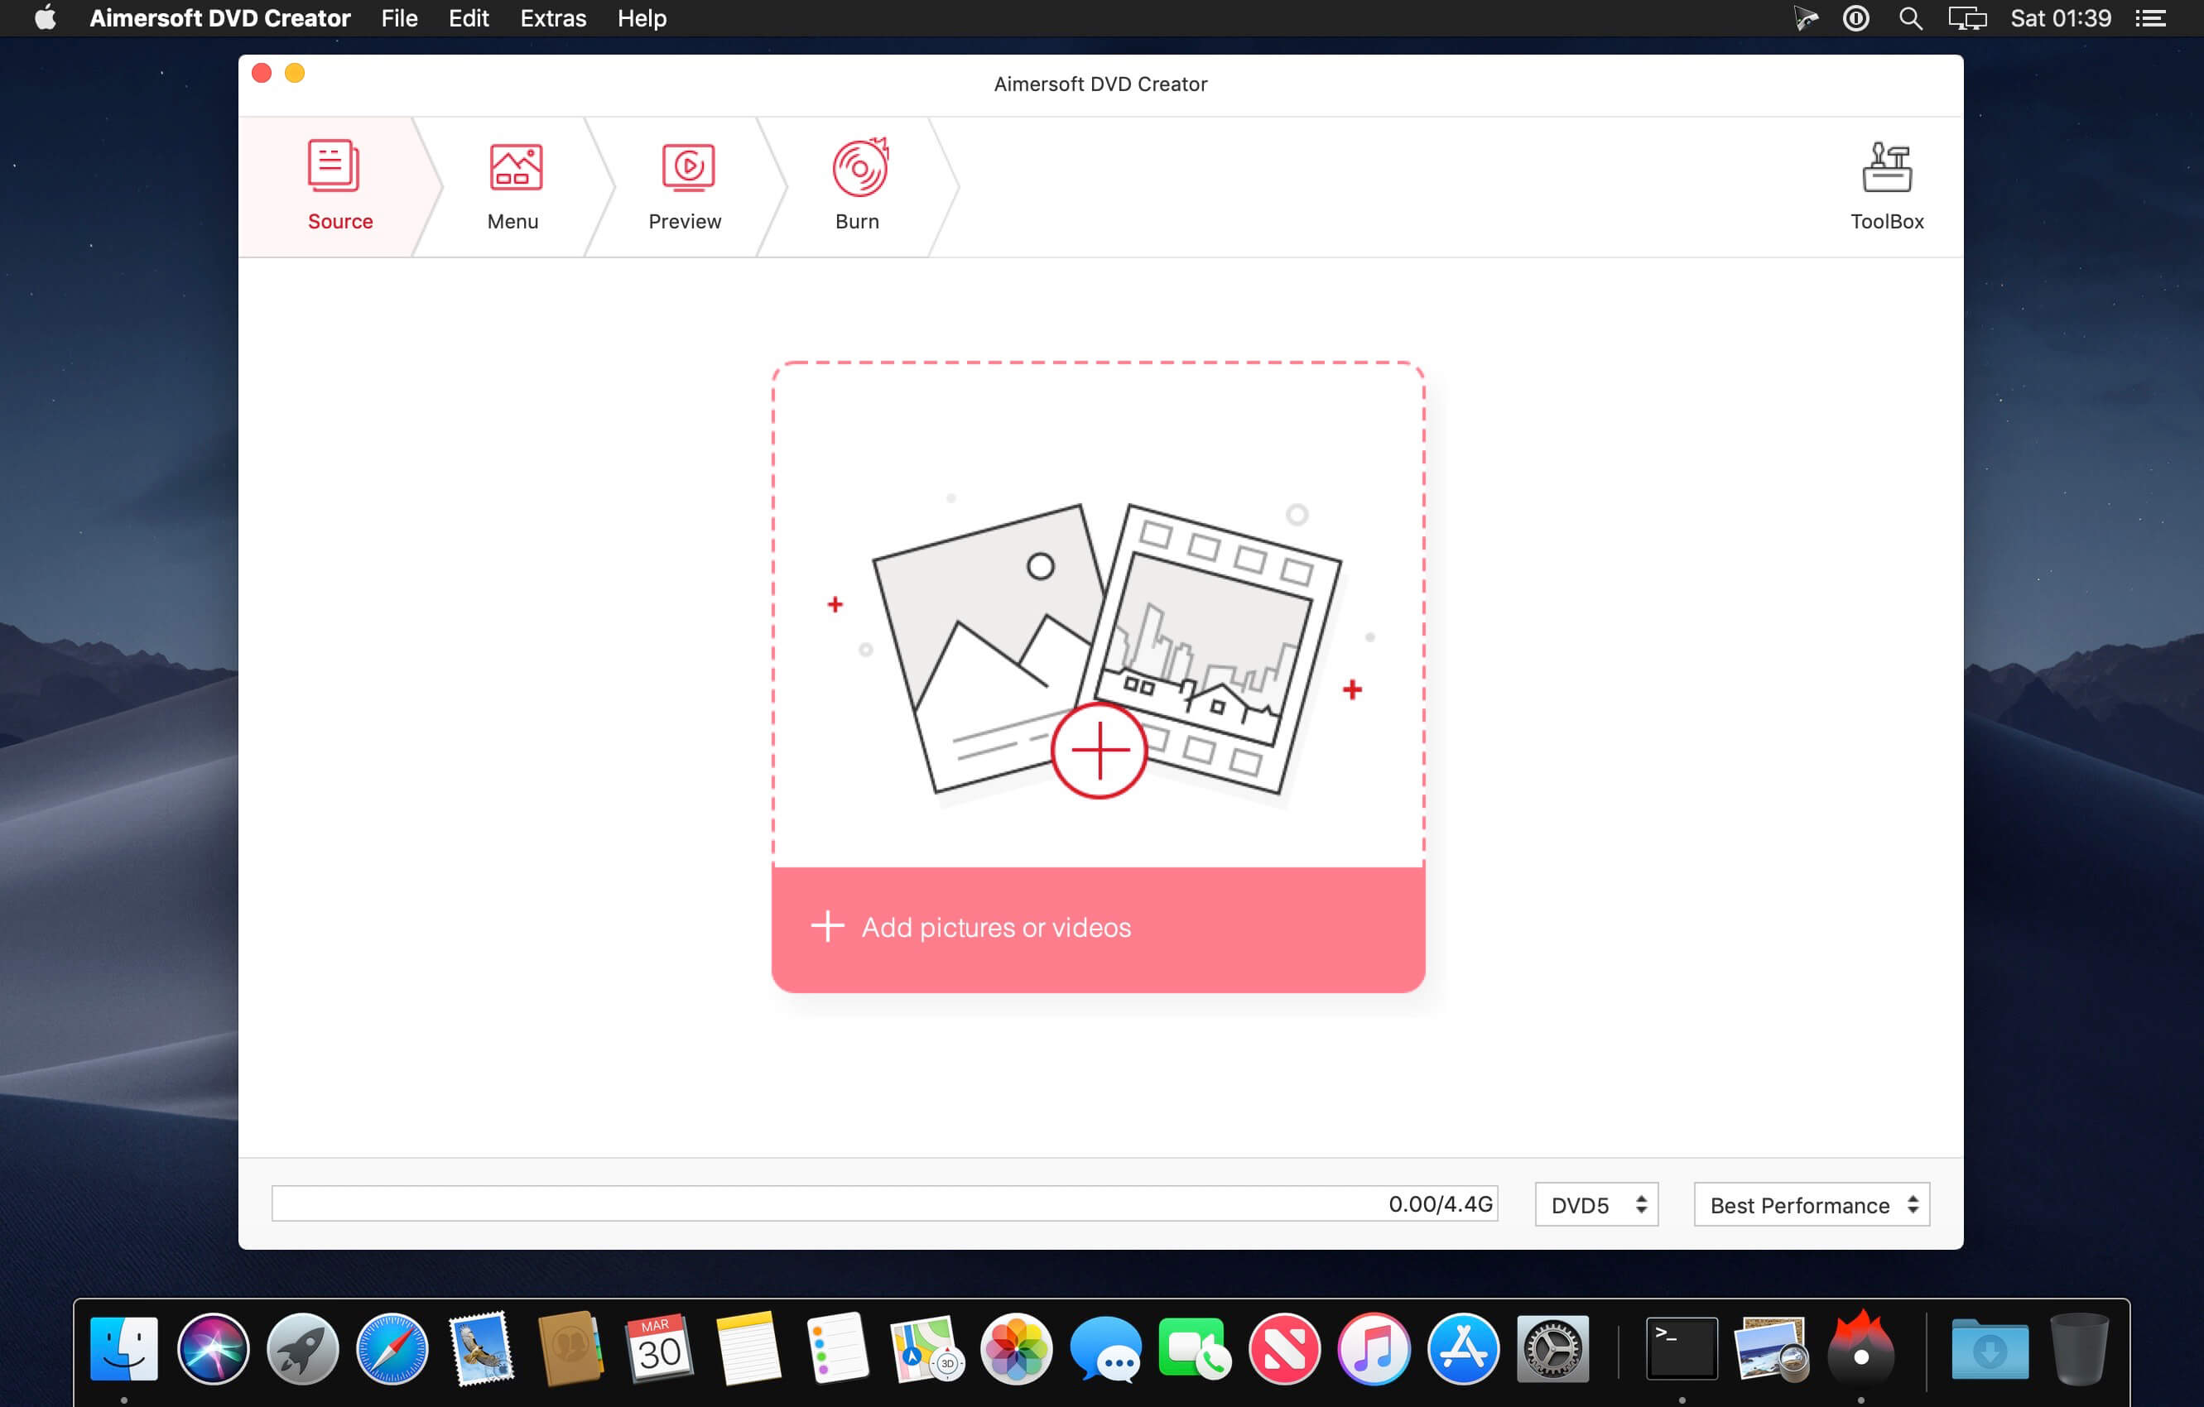Open System Preferences in the dock
The image size is (2204, 1407).
click(x=1552, y=1348)
